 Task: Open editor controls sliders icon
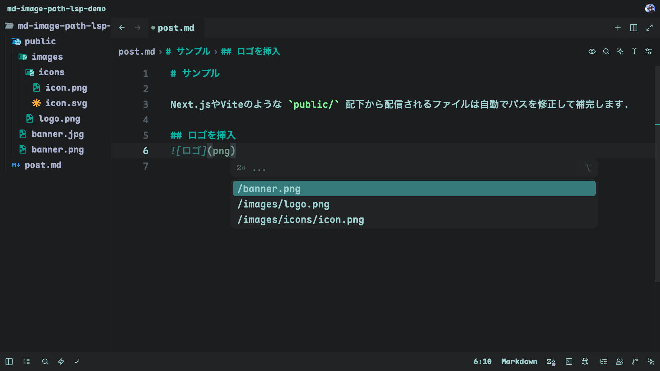[648, 52]
